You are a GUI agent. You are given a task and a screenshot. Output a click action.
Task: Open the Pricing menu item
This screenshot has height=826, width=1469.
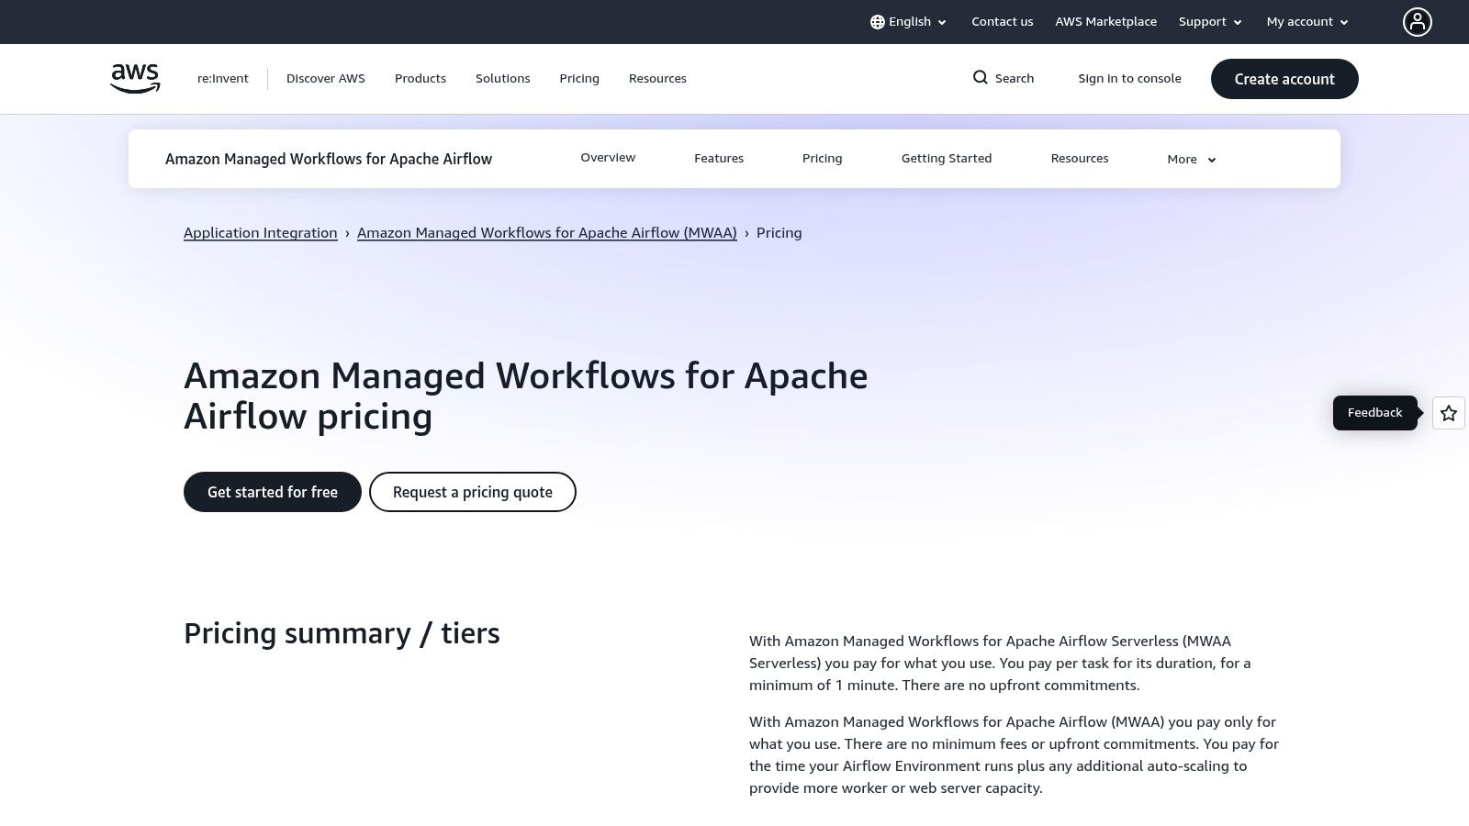[822, 158]
